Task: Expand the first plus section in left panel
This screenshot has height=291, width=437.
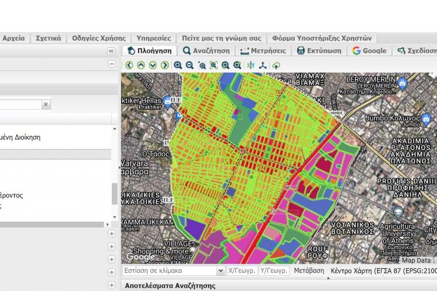Action: click(111, 233)
